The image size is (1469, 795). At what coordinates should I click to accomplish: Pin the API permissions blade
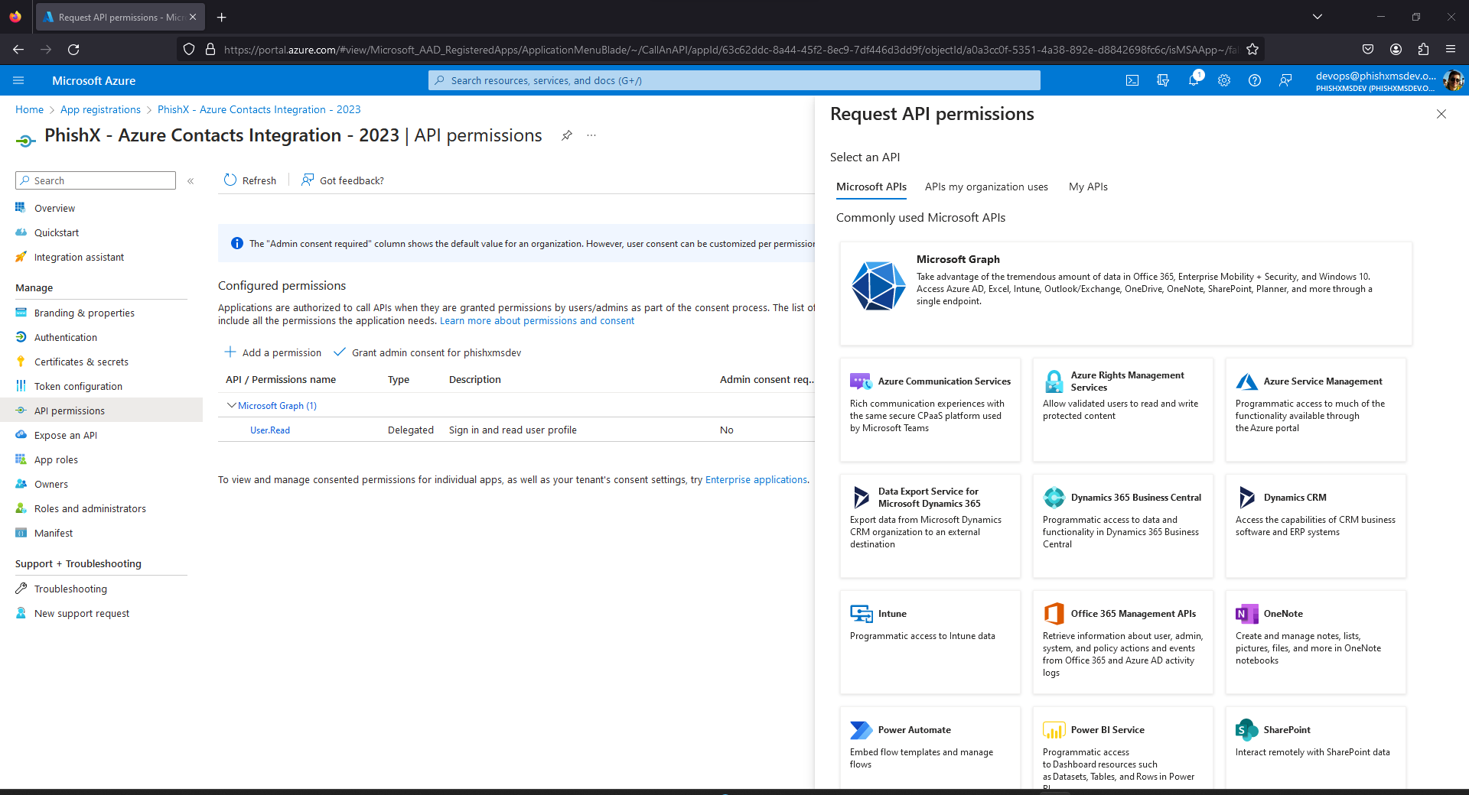click(567, 135)
